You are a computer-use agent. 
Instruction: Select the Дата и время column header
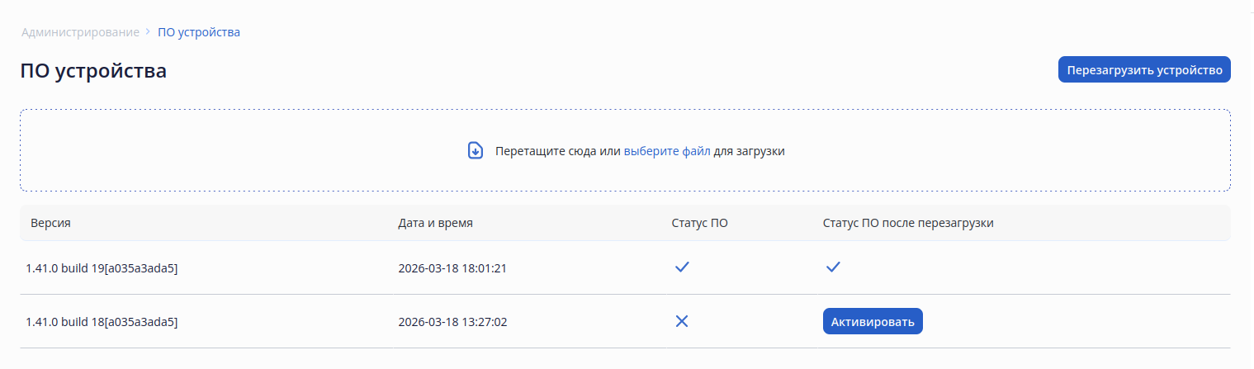pos(435,223)
